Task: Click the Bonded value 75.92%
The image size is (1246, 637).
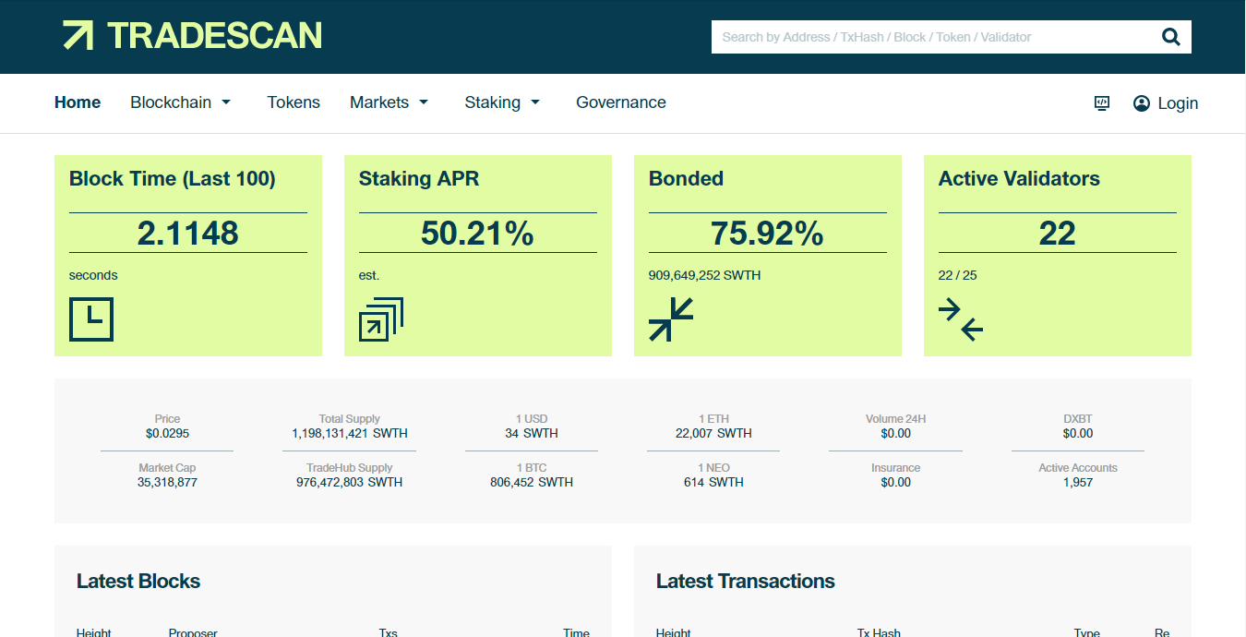Action: (767, 233)
